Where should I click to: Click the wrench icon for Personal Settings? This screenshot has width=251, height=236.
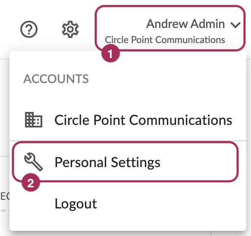coord(34,162)
